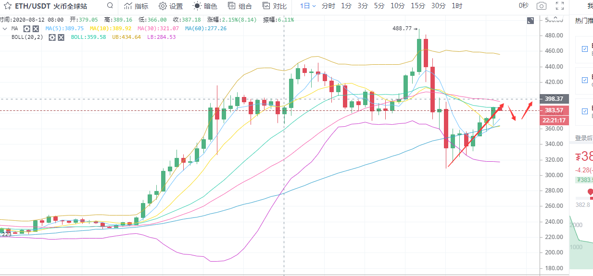Switch to the 分时 time-share view
This screenshot has width=593, height=276.
[328, 6]
